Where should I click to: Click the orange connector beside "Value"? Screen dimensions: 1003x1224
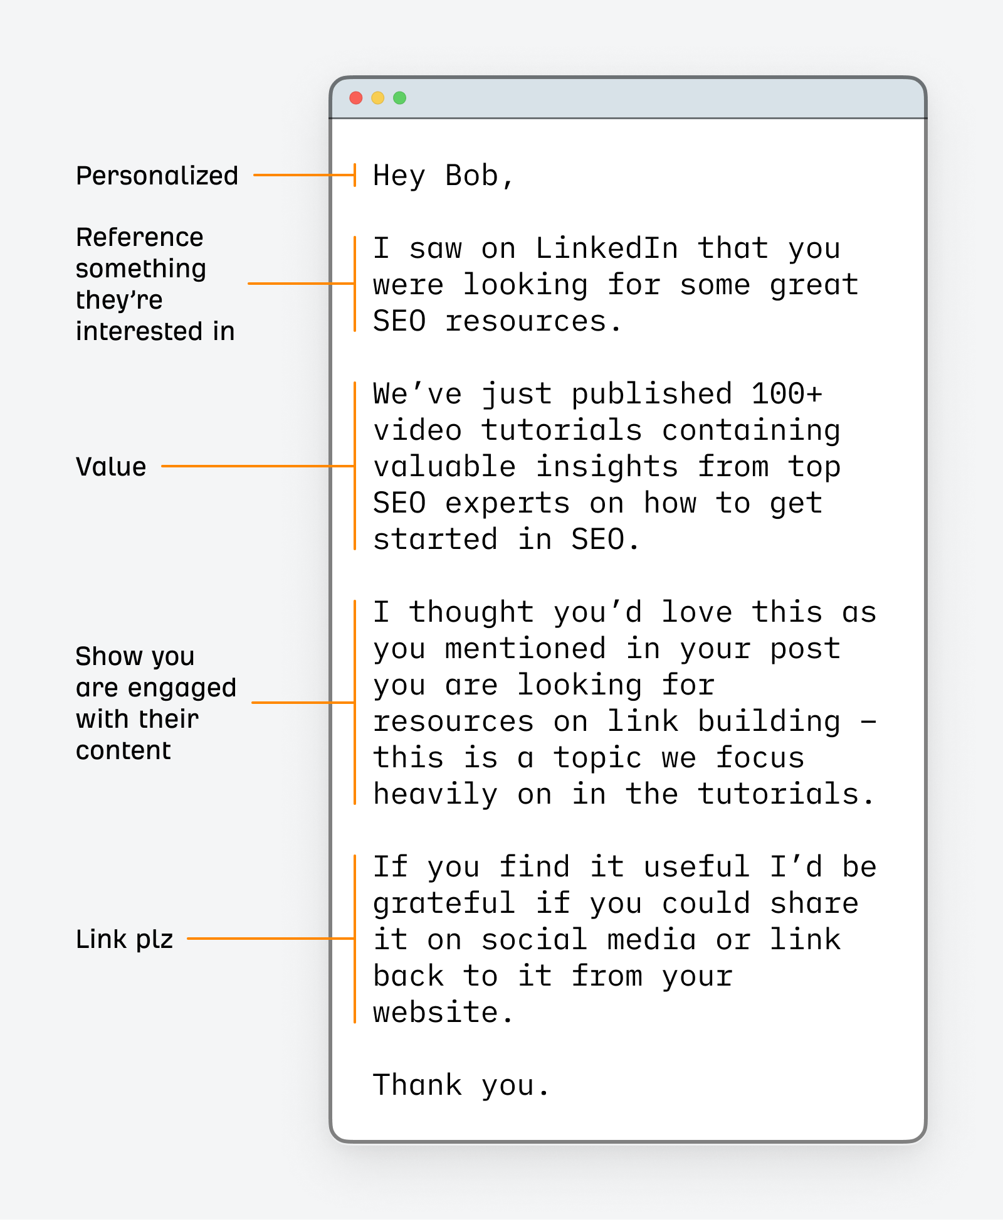coord(257,466)
